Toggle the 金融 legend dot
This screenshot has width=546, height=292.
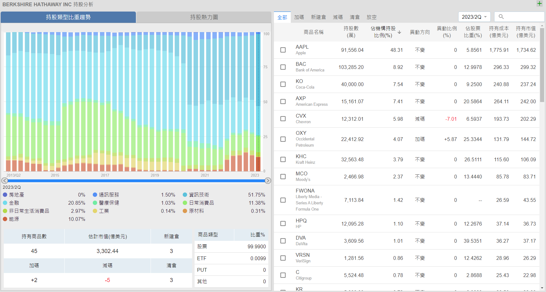(x=5, y=203)
